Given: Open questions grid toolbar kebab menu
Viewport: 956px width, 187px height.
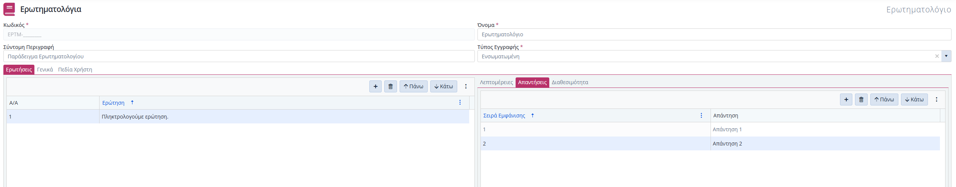Looking at the screenshot, I should point(465,86).
